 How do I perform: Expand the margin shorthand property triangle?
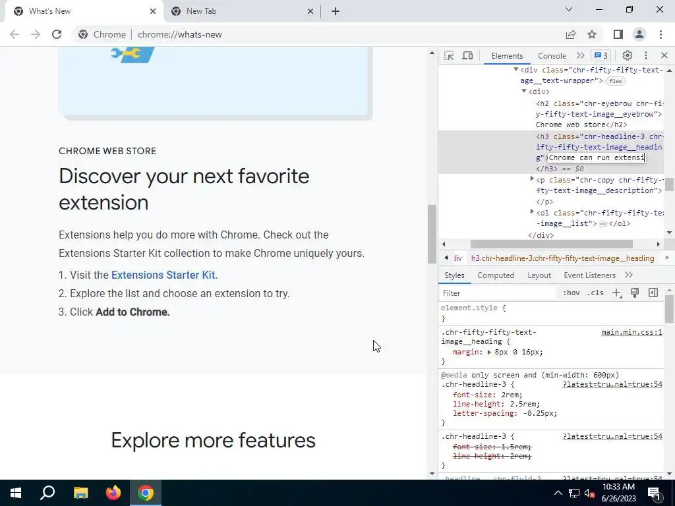pos(490,352)
